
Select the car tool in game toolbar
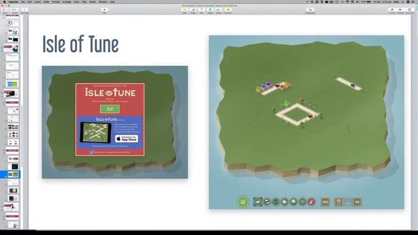point(267,202)
